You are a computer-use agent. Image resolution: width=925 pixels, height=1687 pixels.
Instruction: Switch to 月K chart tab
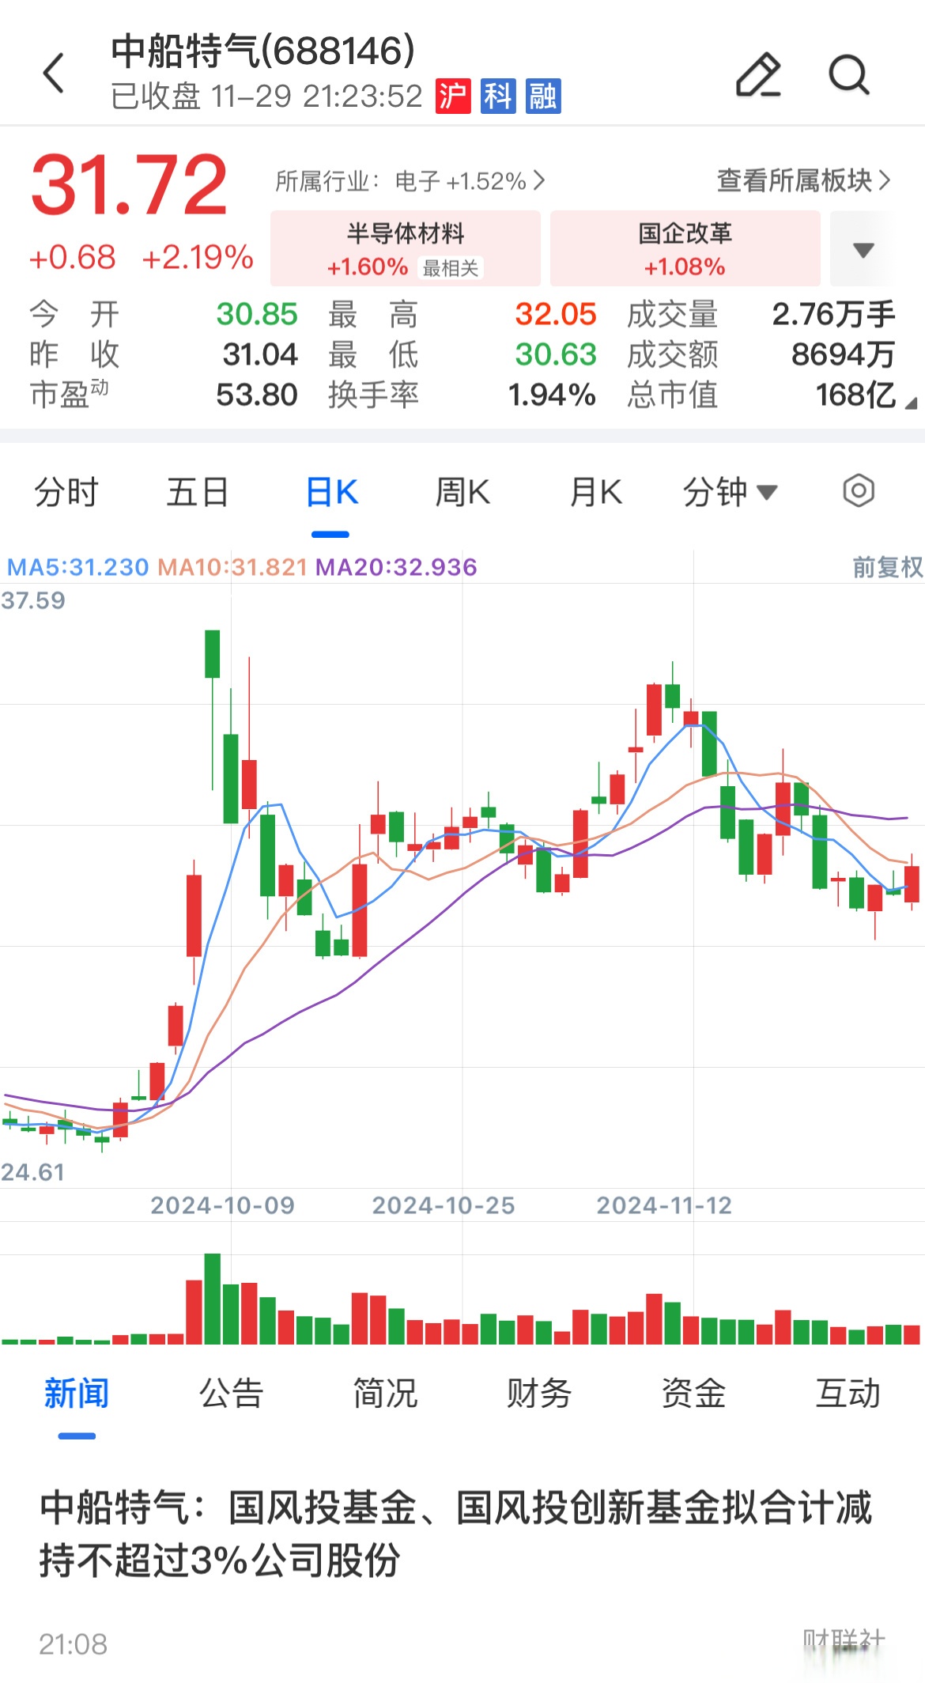pyautogui.click(x=595, y=492)
